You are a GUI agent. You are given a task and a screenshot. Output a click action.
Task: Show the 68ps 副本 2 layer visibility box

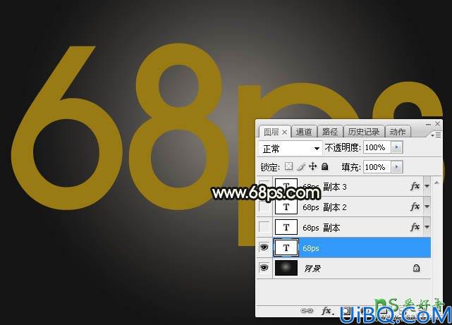264,207
